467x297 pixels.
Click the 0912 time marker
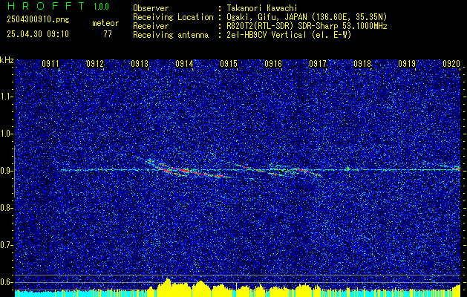click(x=95, y=64)
